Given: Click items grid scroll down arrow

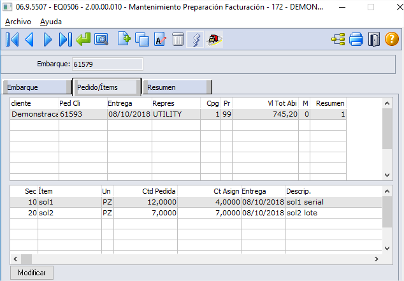Looking at the screenshot, I should point(387,249).
